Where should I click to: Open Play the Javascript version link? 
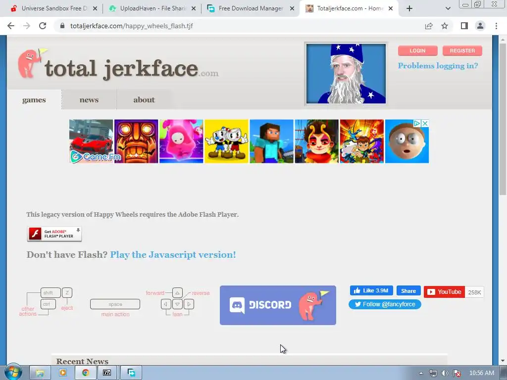tap(173, 255)
